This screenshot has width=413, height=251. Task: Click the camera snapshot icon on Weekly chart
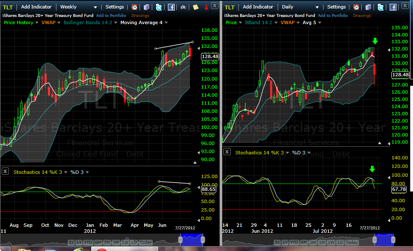[184, 7]
